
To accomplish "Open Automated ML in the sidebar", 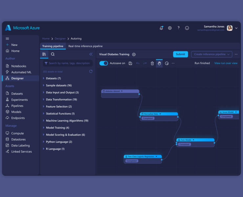I will pos(21,72).
